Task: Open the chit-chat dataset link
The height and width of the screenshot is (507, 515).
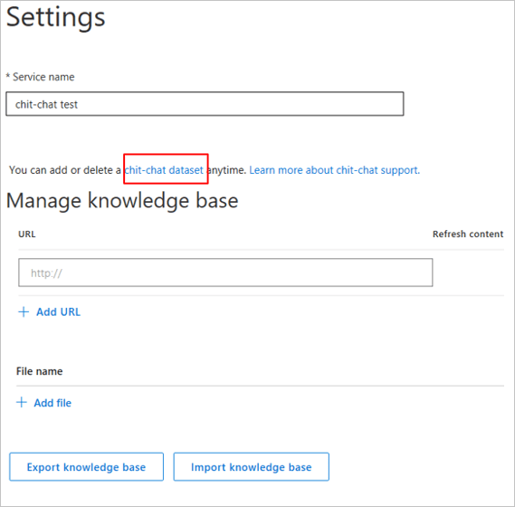Action: 164,170
